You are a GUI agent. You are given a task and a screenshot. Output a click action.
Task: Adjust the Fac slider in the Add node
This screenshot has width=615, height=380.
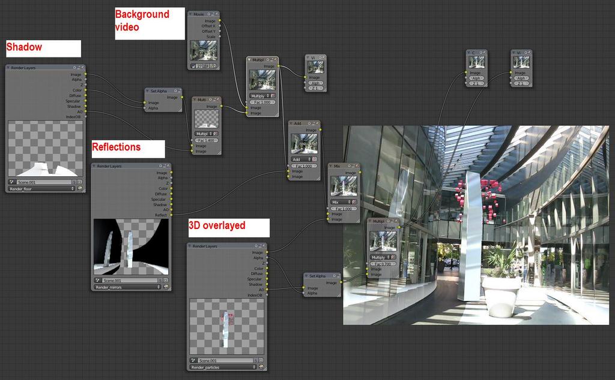coord(304,166)
